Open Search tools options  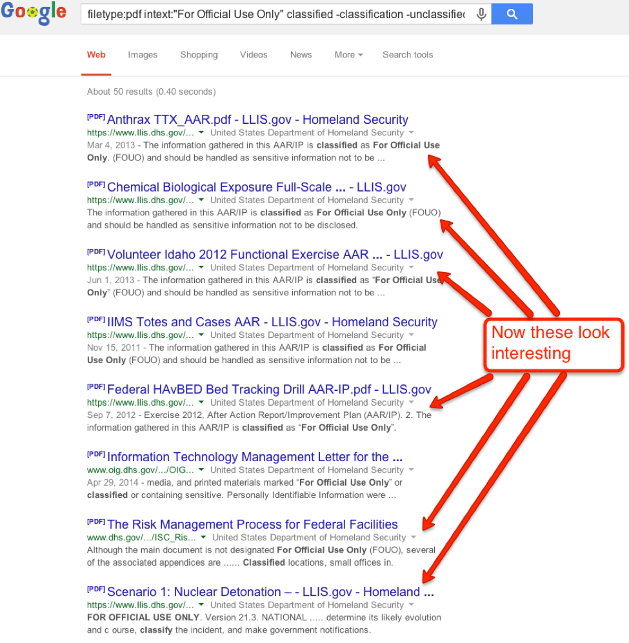(x=407, y=55)
